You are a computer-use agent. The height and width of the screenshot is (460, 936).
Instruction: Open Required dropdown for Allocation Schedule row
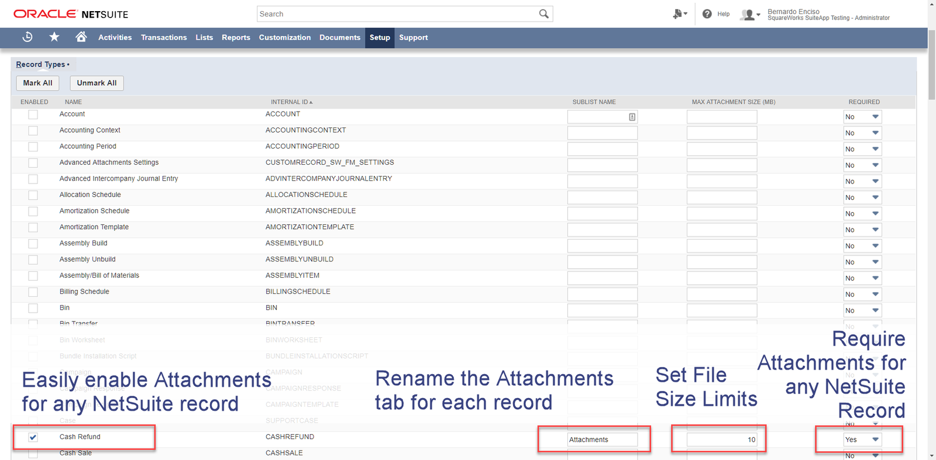[862, 198]
